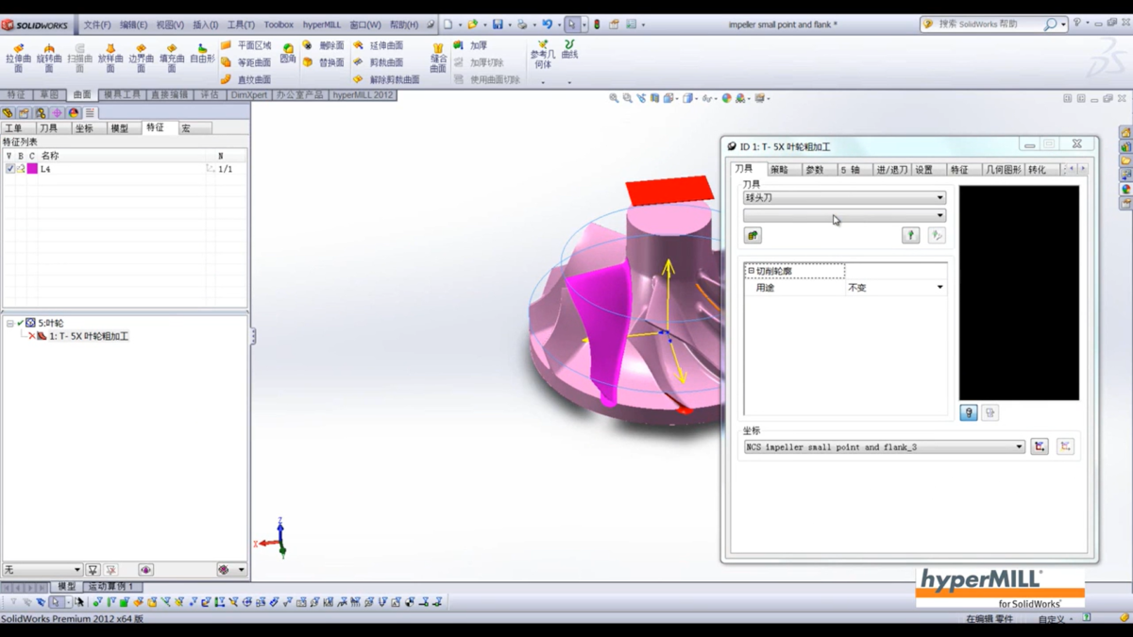This screenshot has width=1133, height=637.
Task: Open the 曲线 curves tool
Action: 569,49
